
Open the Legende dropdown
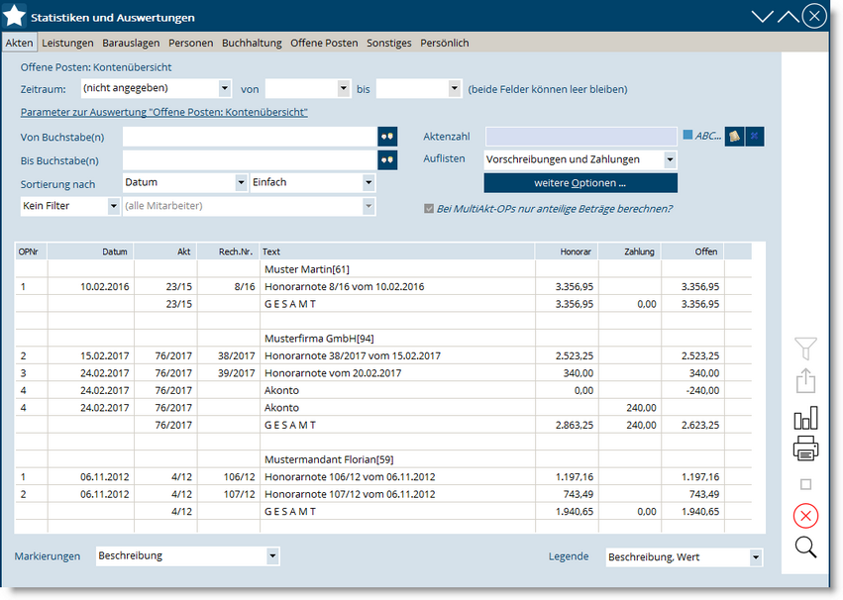point(756,557)
